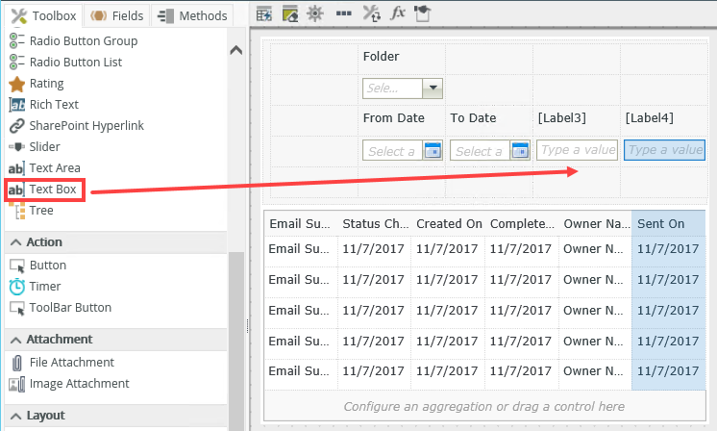717x431 pixels.
Task: Click the Email Su... column header
Action: click(x=301, y=224)
